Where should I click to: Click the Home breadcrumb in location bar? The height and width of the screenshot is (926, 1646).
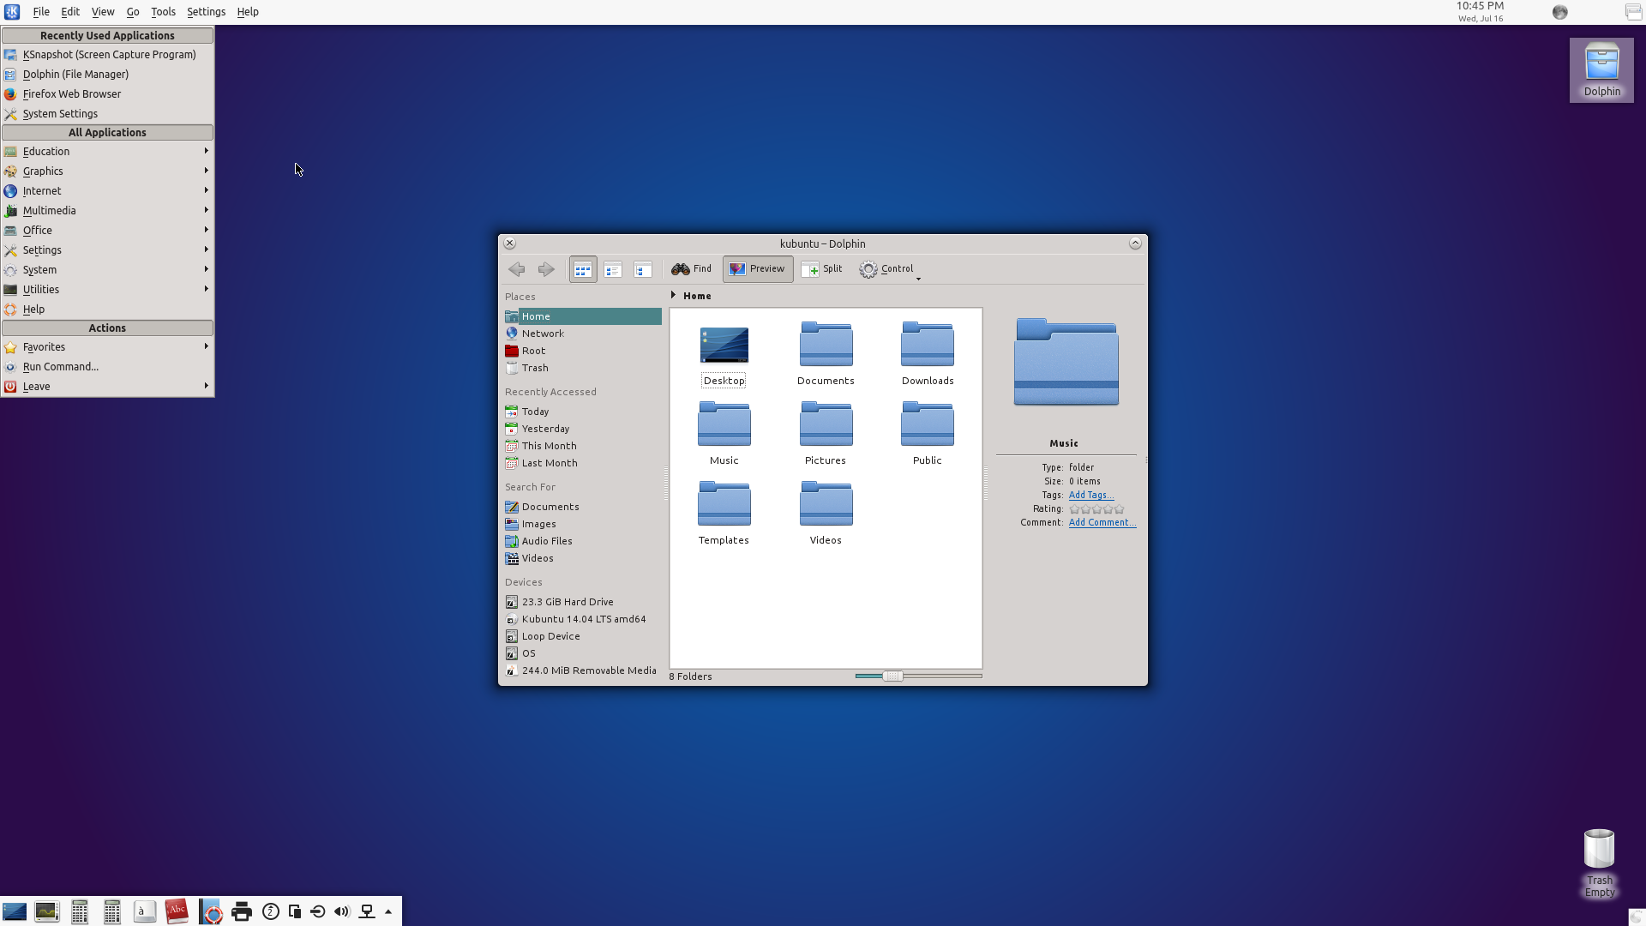click(x=697, y=296)
